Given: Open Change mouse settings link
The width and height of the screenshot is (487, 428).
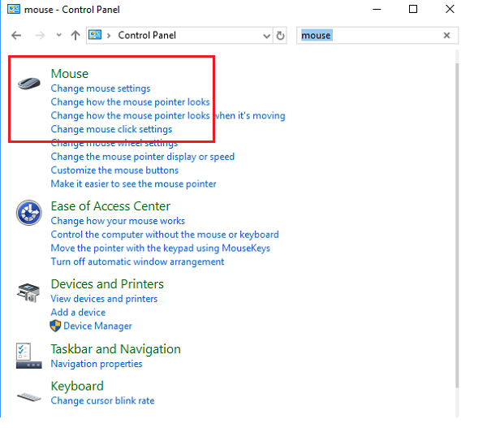Looking at the screenshot, I should click(x=100, y=89).
